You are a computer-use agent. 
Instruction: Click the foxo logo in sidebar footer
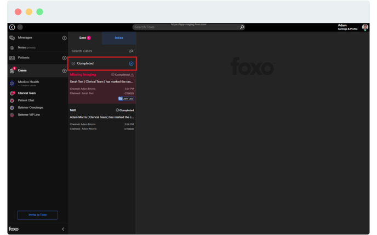pyautogui.click(x=14, y=229)
